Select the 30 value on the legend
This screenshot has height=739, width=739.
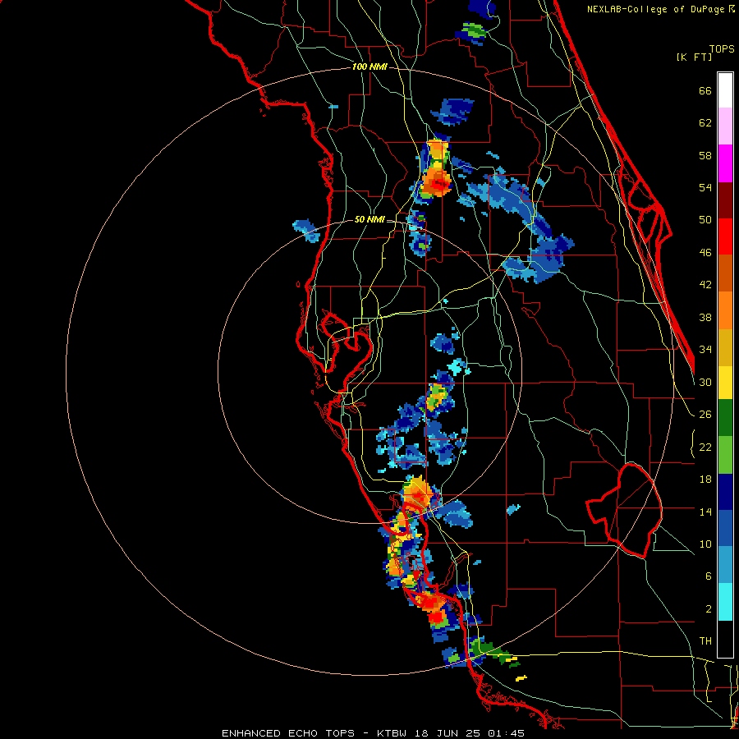coord(705,382)
